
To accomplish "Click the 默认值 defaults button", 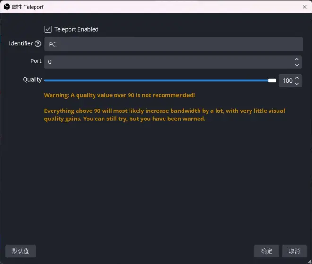I will (x=20, y=251).
